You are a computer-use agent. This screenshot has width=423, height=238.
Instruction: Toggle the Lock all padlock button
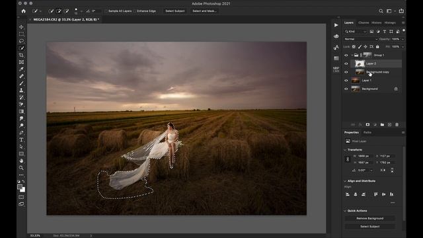[x=377, y=47]
